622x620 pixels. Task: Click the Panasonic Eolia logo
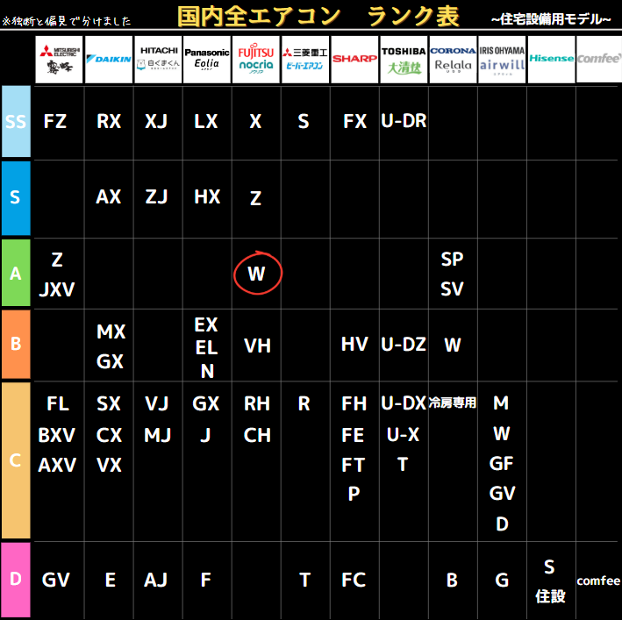point(207,60)
